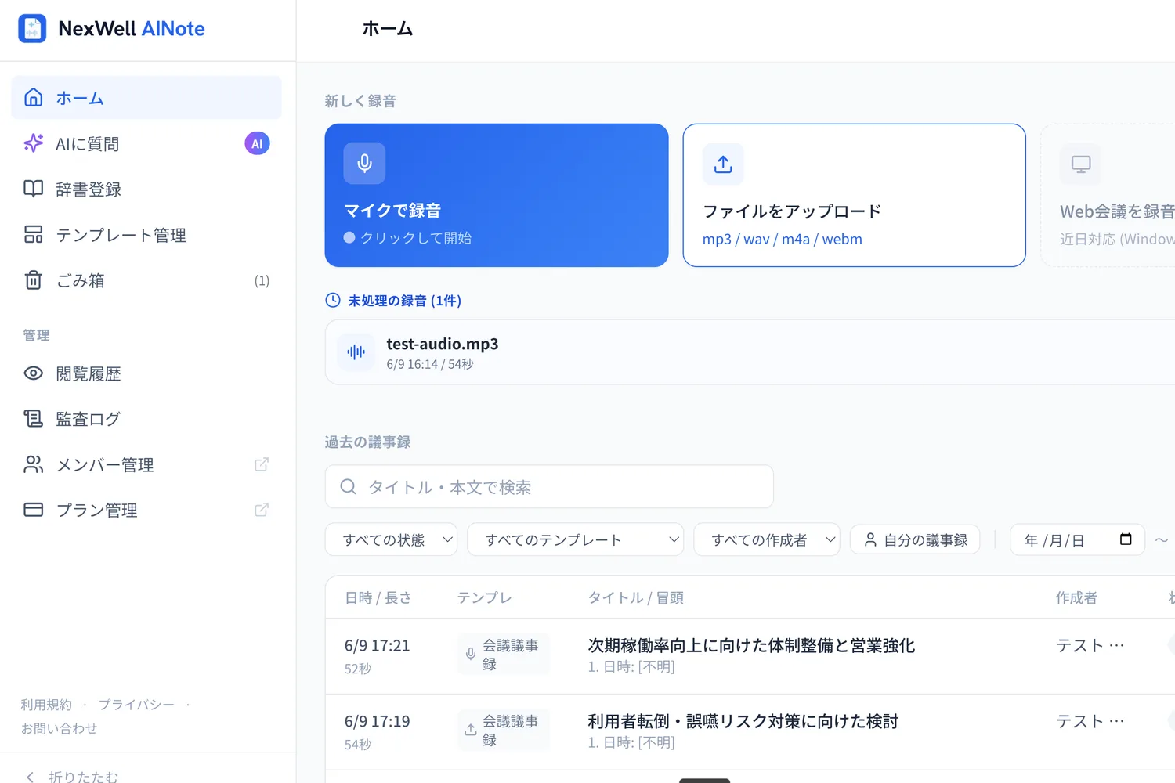Open 辞書登録 in the sidebar
Viewport: 1175px width, 783px height.
146,189
